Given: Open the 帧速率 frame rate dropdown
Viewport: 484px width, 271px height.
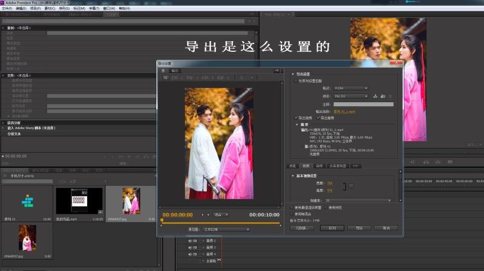Looking at the screenshot, I should [x=358, y=200].
